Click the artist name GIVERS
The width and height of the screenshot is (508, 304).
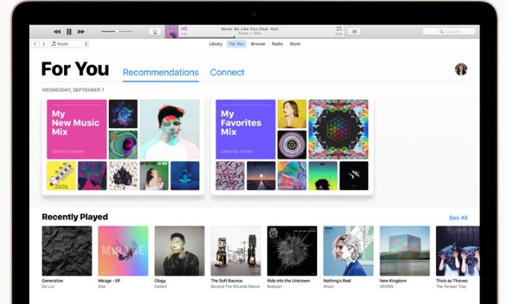[x=387, y=287]
